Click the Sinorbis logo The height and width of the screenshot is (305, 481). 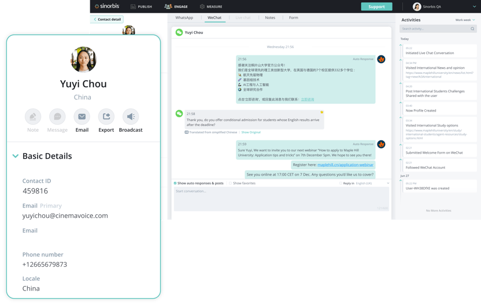pos(108,6)
